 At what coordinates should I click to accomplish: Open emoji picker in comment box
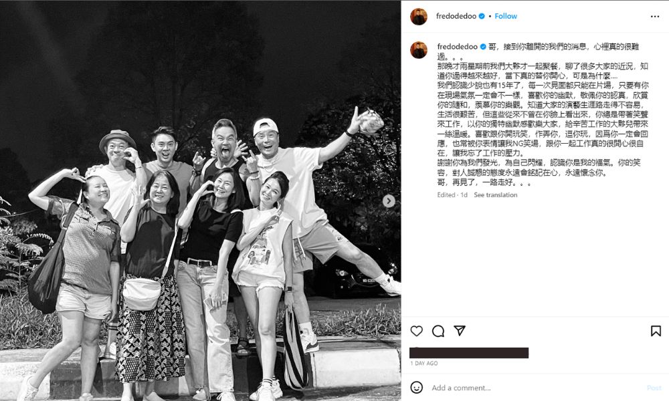(x=416, y=388)
